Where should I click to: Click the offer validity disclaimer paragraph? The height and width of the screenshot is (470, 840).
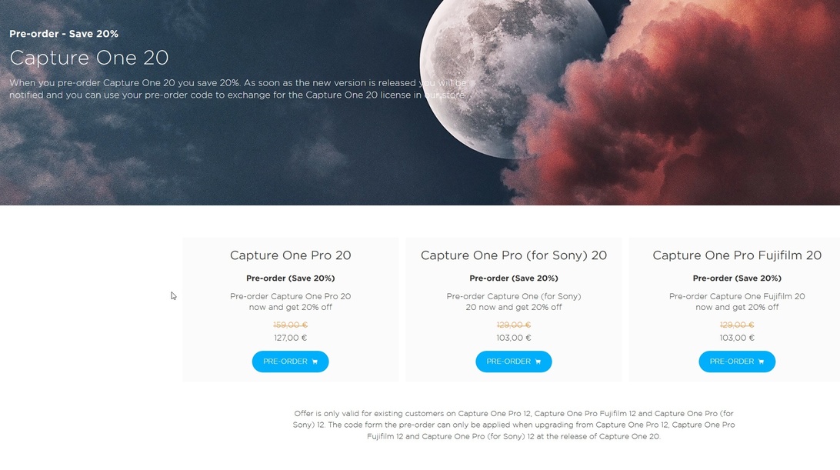513,425
